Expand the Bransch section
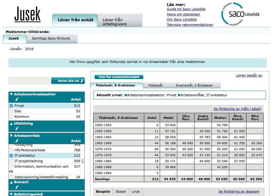274x196 pixels. click(x=11, y=182)
